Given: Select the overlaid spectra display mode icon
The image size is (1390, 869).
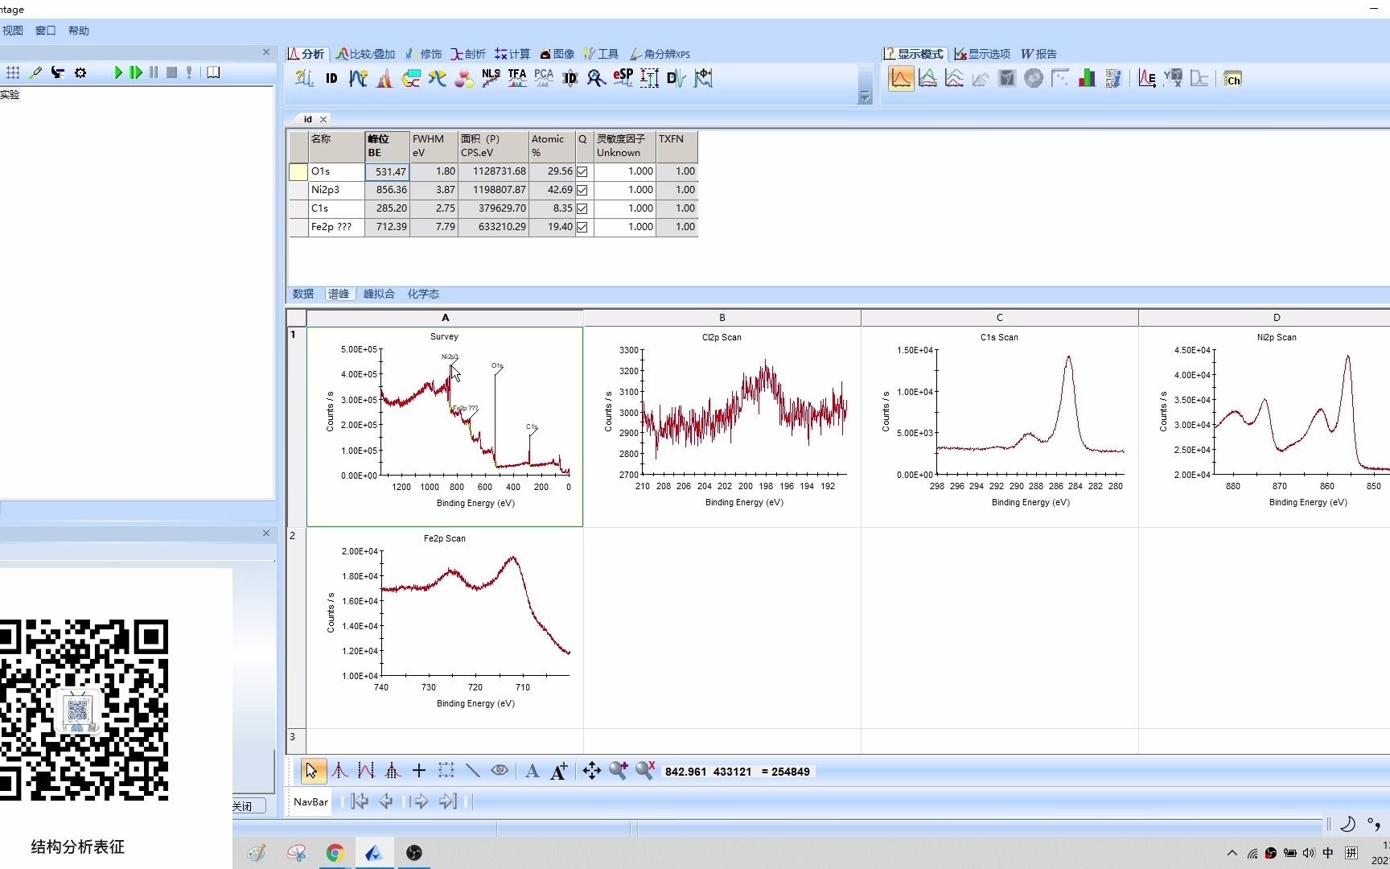Looking at the screenshot, I should coord(927,78).
